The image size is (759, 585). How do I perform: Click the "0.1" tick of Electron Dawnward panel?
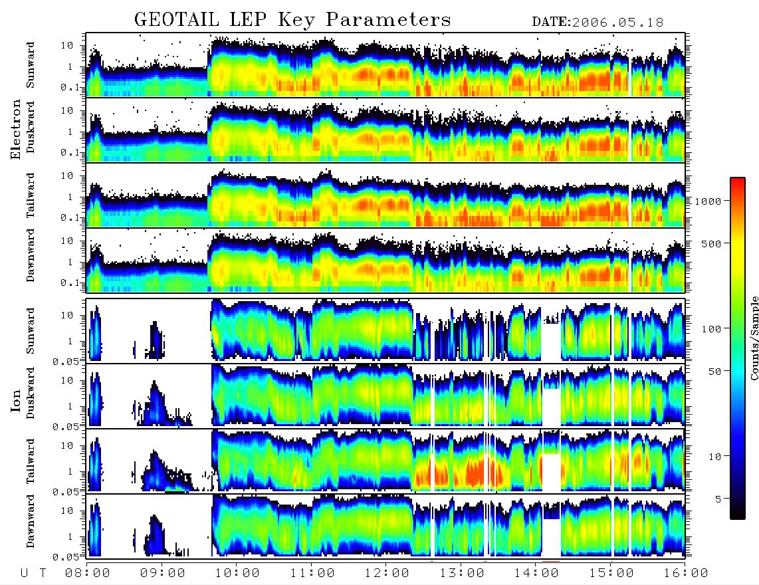click(70, 283)
